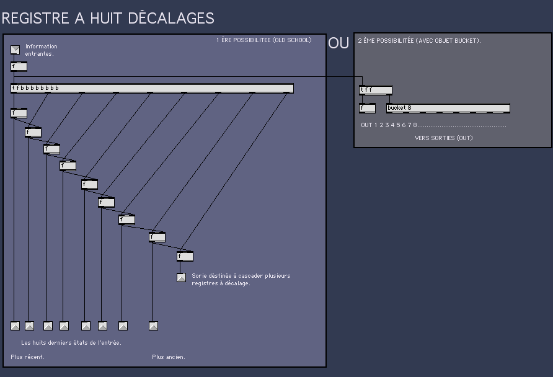Select the fourth outlet from left in bottom row
553x377 pixels.
point(64,326)
